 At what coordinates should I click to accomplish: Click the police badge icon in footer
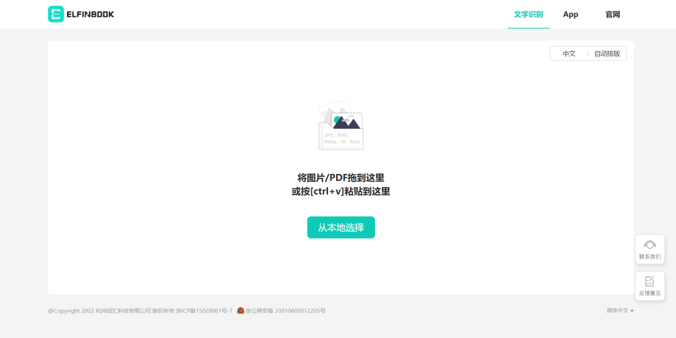[240, 311]
